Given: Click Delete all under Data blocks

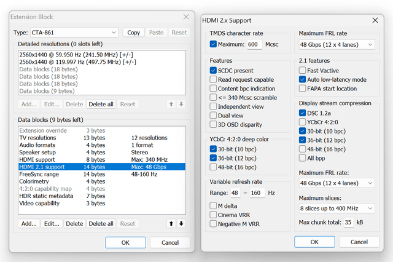Looking at the screenshot, I should click(x=101, y=223).
